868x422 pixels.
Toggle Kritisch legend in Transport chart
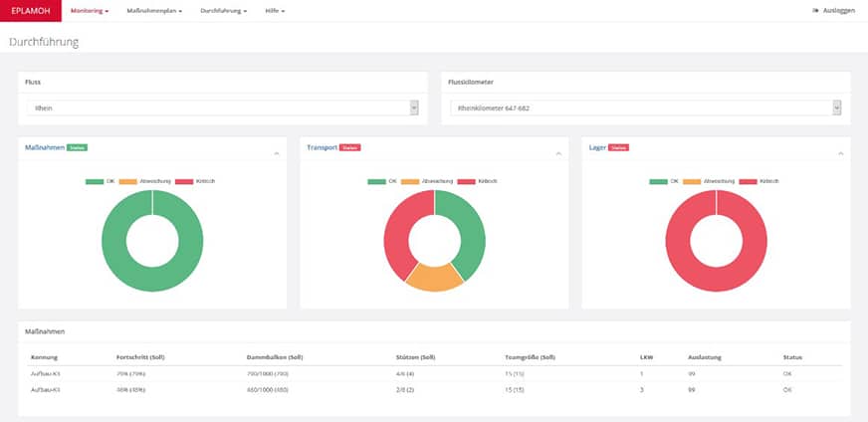coord(477,182)
